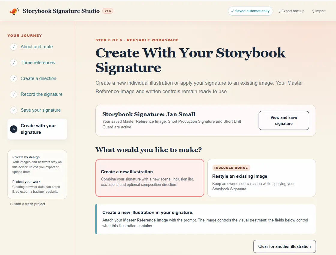
Task: Choose the Create a new illustration card
Action: tap(150, 178)
